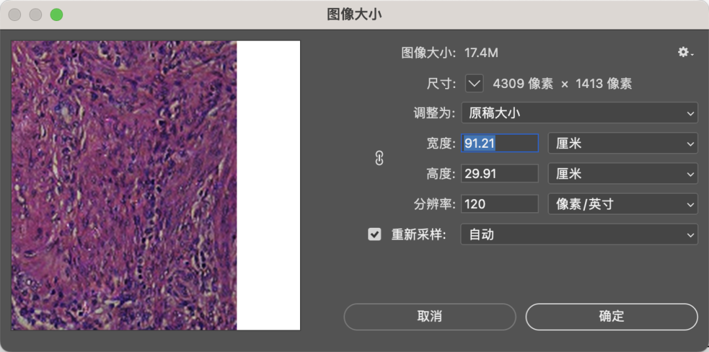This screenshot has height=352, width=709.
Task: Open the 分辨率 units dropdown (像素/英寸)
Action: [622, 204]
